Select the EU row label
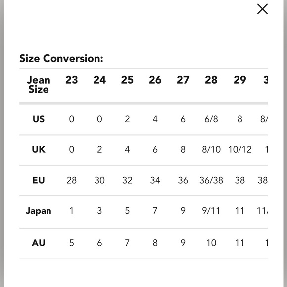The height and width of the screenshot is (287, 287). pos(39,180)
